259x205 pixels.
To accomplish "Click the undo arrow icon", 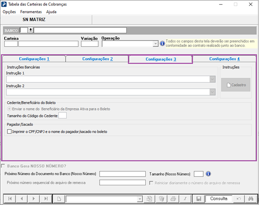I will (239, 199).
